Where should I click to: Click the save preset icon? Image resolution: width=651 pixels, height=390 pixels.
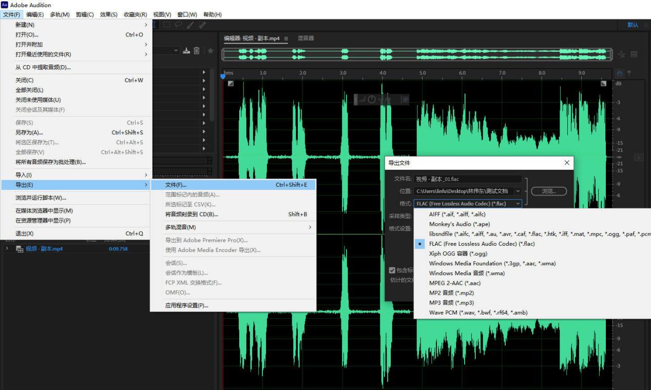pyautogui.click(x=187, y=50)
